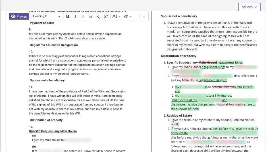Select the superscript icon
Screen dimensions: 266x152
click(106, 16)
